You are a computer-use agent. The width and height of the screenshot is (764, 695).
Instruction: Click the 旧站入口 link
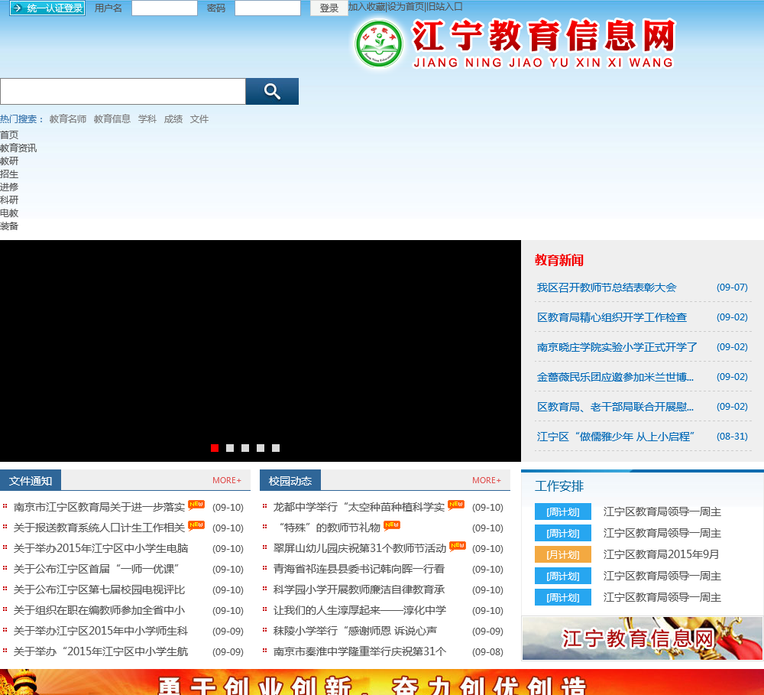(445, 7)
